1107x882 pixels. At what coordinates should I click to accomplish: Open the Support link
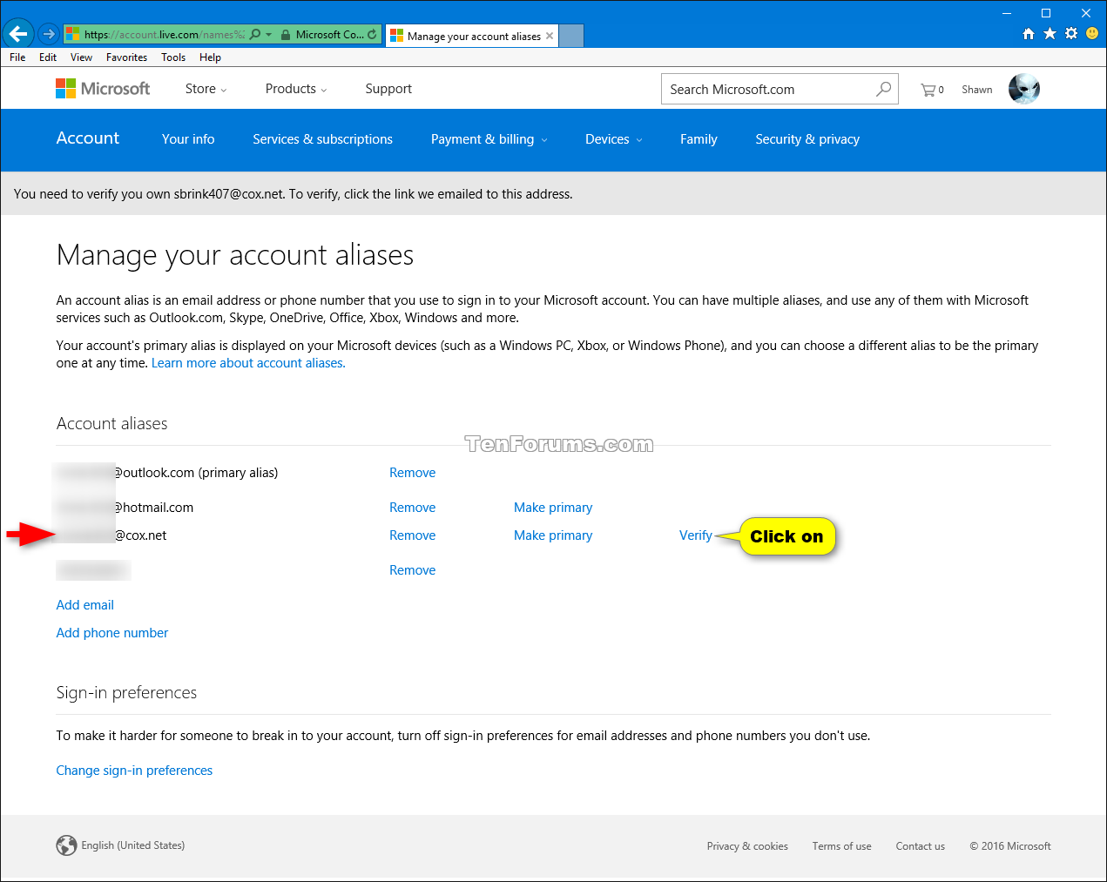pyautogui.click(x=388, y=89)
